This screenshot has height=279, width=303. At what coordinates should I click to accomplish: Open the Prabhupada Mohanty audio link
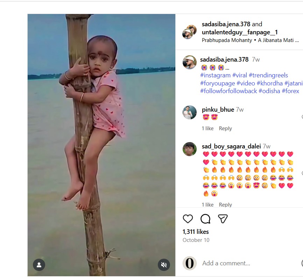[227, 40]
